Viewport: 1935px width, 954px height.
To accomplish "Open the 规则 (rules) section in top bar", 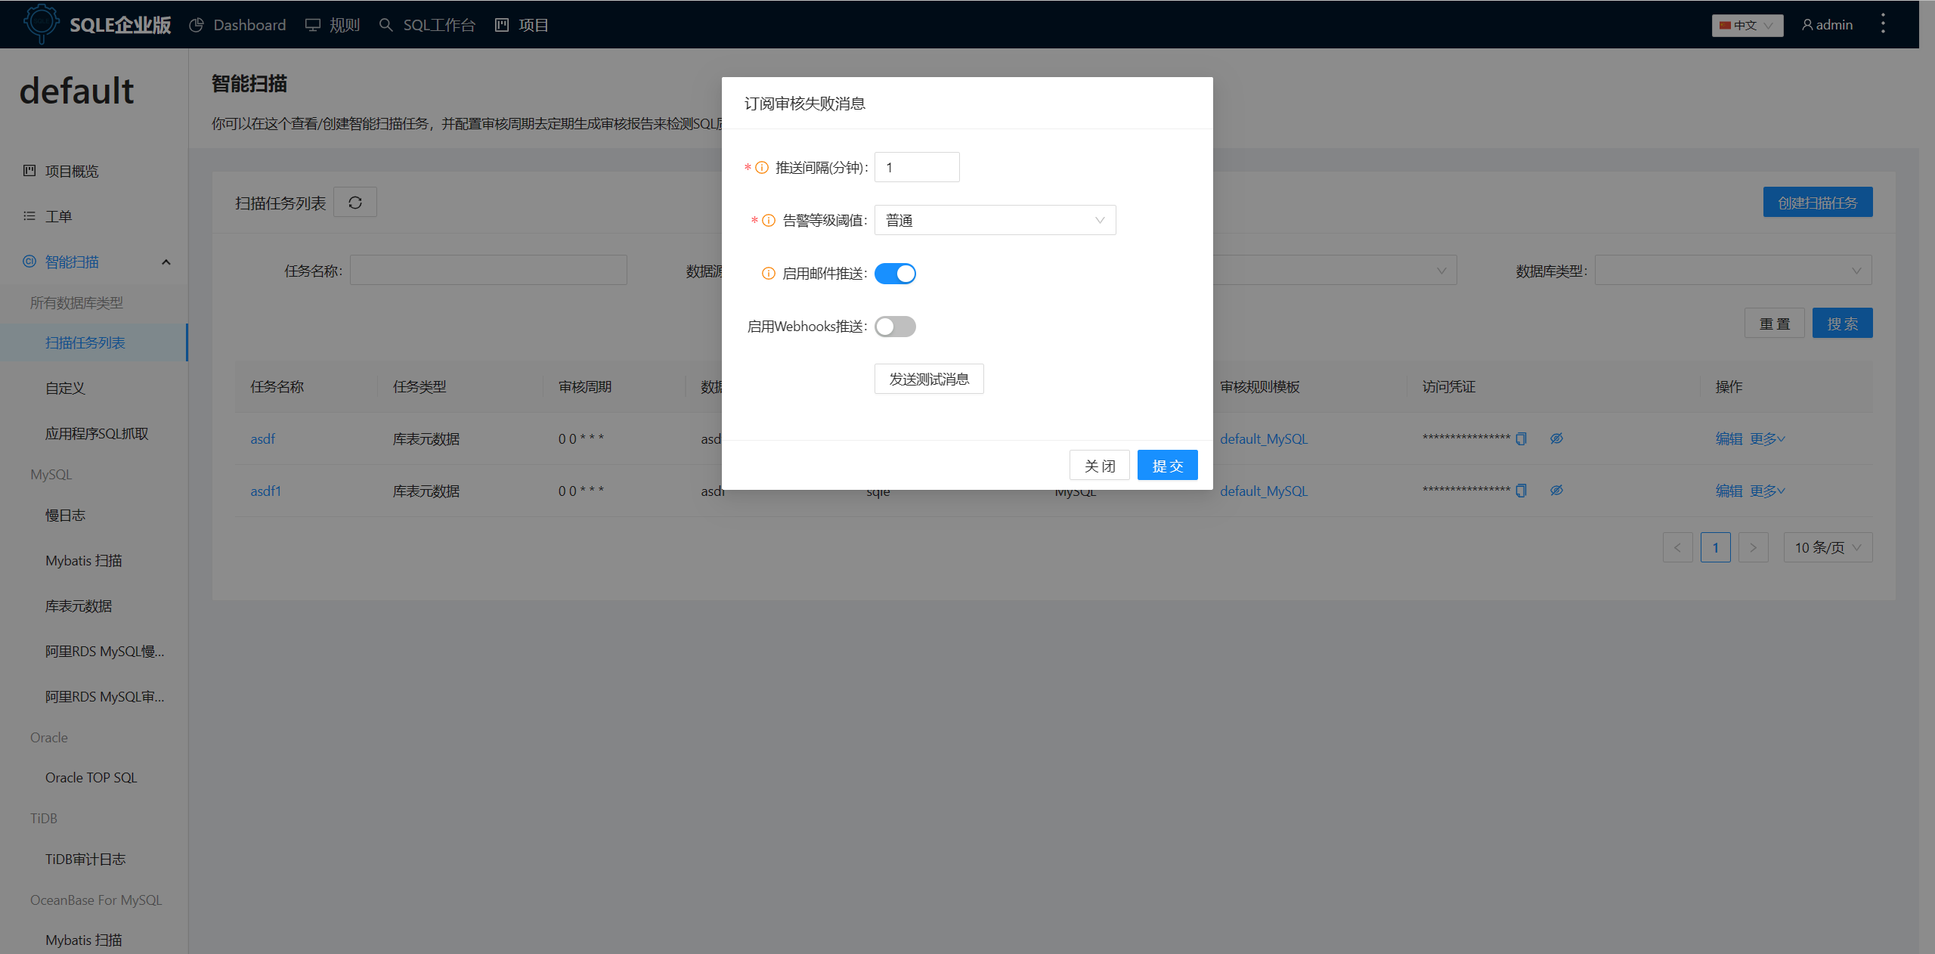I will (x=332, y=24).
